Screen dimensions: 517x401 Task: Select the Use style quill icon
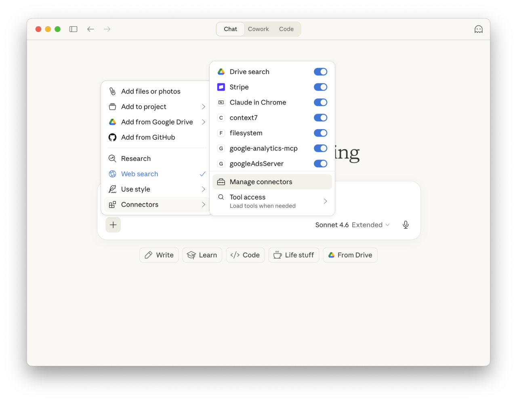111,189
